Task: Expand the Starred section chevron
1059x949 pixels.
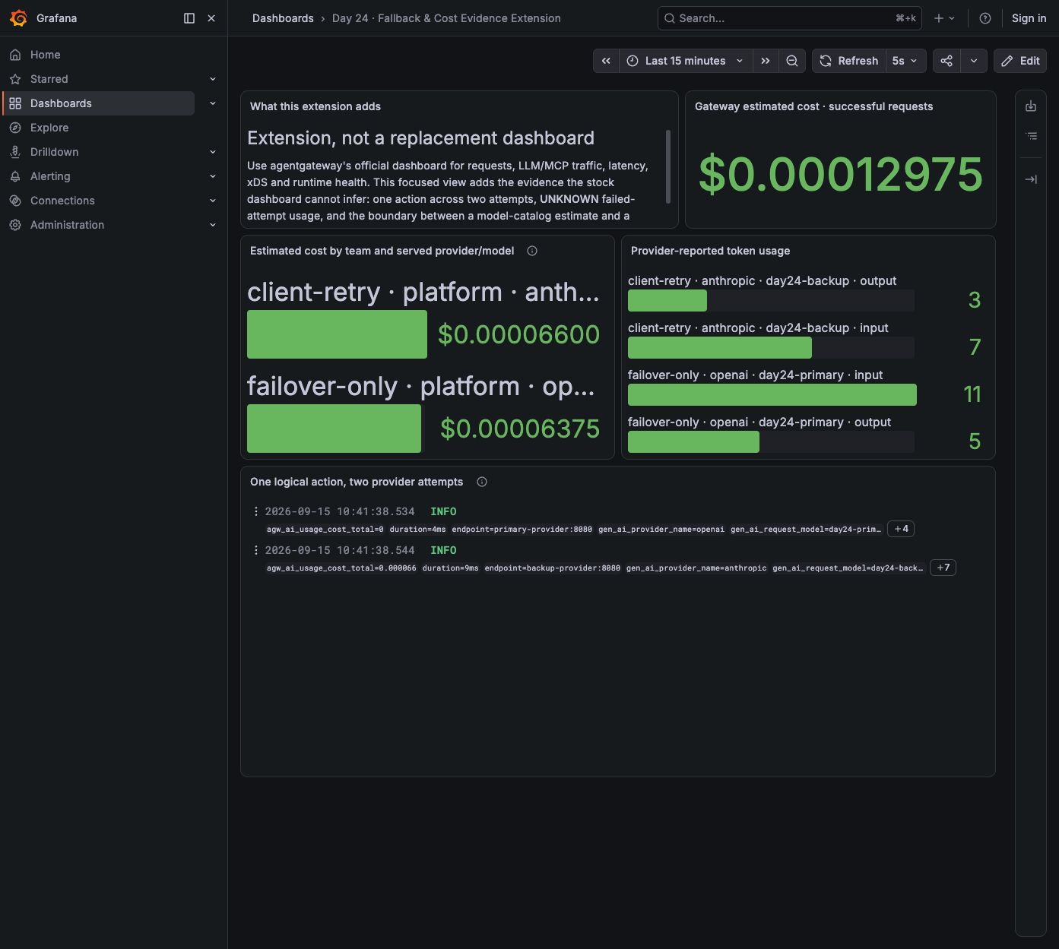Action: click(213, 79)
